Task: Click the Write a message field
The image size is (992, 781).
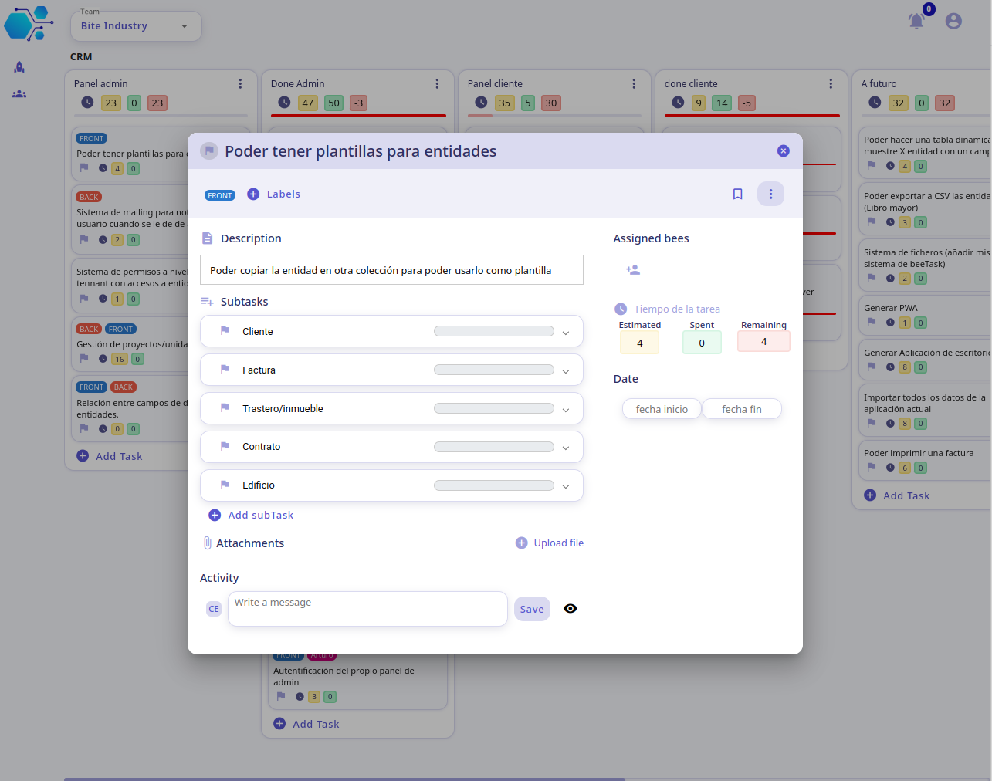Action: click(367, 609)
